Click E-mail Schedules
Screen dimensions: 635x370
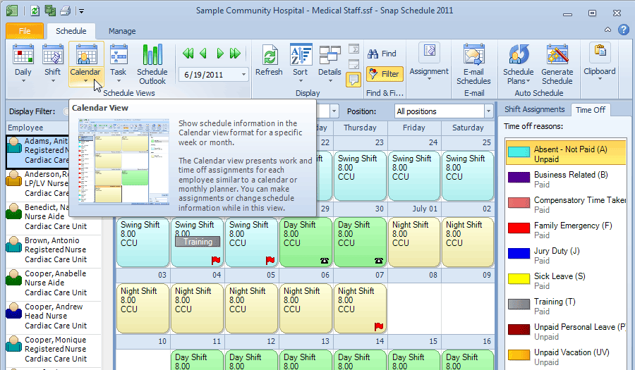coord(473,65)
